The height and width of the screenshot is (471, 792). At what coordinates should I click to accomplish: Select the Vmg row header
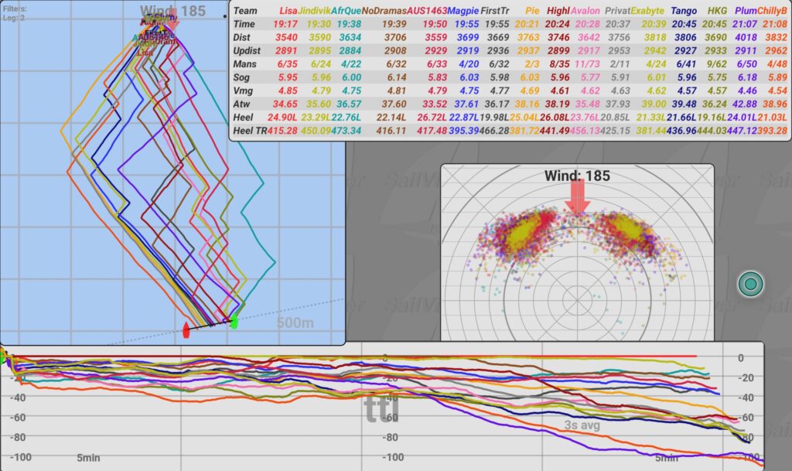point(242,90)
